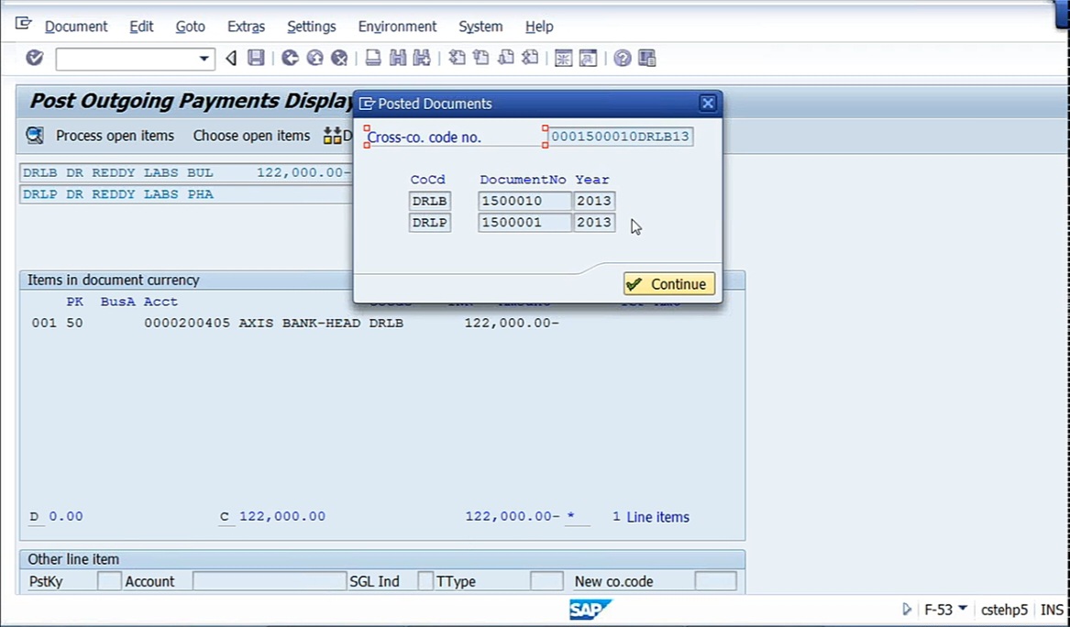This screenshot has height=627, width=1070.
Task: Click the Cross-co. code no. field
Action: [621, 137]
